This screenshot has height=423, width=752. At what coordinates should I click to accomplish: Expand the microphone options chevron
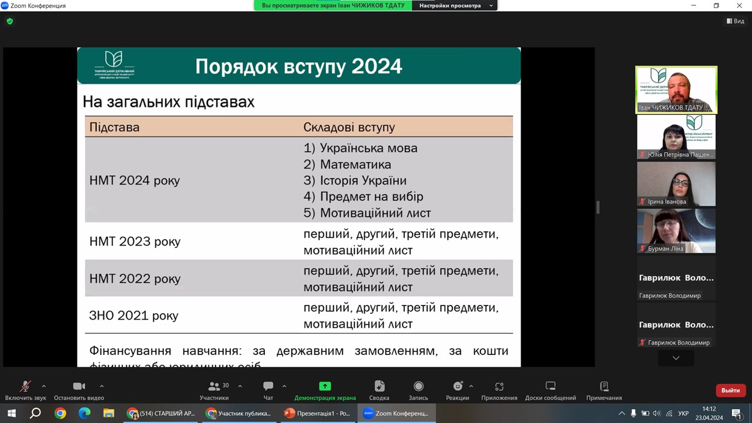[x=43, y=386]
